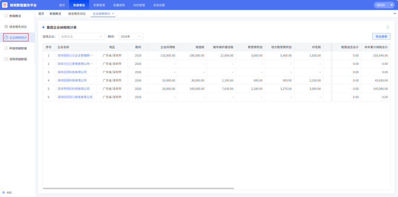This screenshot has width=398, height=197.
Task: Open 系统设置 in the top navigation
Action: pos(159,5)
